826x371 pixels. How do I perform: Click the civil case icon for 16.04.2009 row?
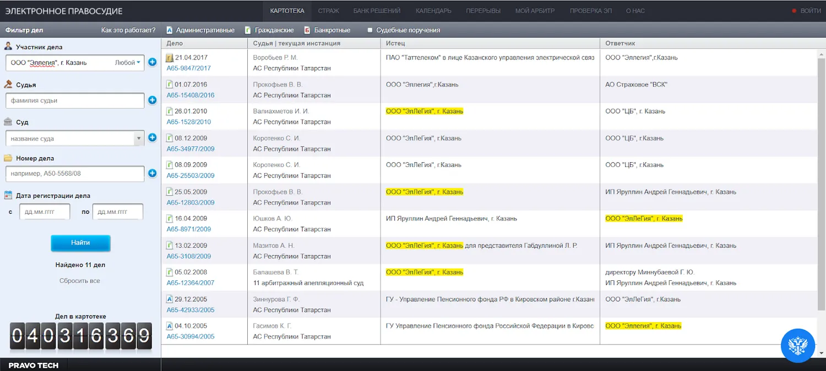pyautogui.click(x=170, y=219)
